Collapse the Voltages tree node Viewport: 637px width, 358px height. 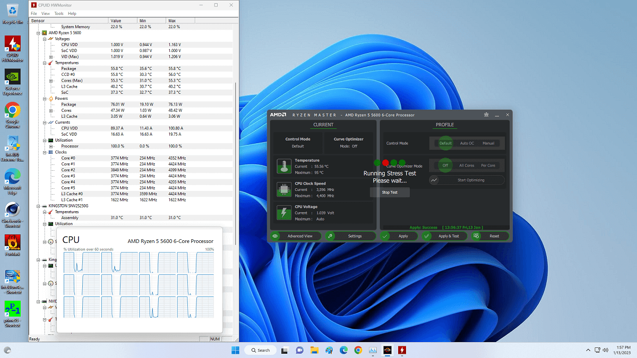[45, 39]
